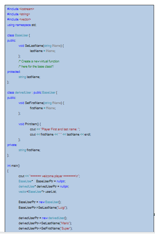Click lastName = lName assignment
The width and height of the screenshot is (155, 234).
point(43,51)
